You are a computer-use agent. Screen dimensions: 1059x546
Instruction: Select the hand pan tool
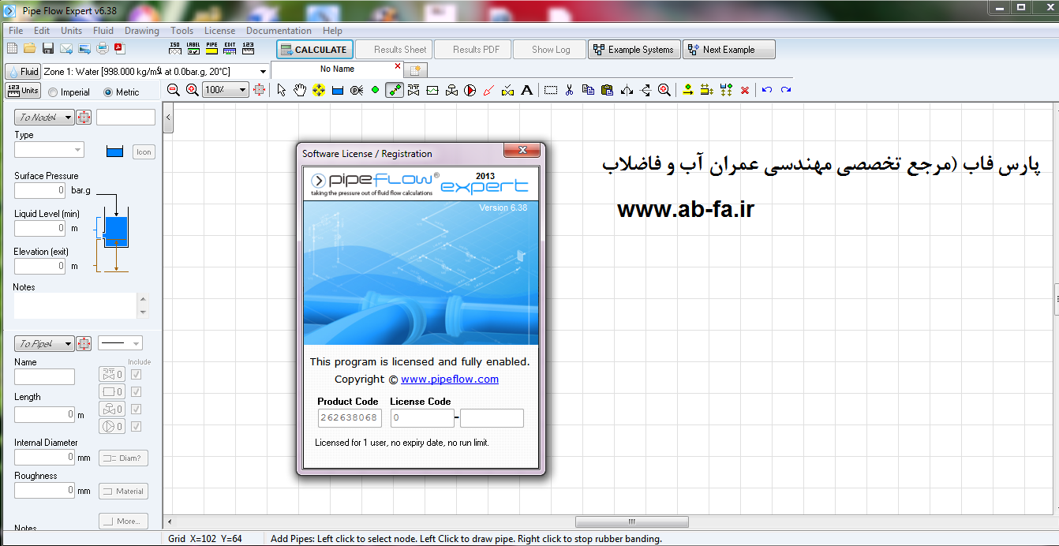(x=300, y=90)
